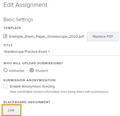120x116 pixels.
Task: Click the Who Will Upload Submissions label
Action: coord(33,63)
